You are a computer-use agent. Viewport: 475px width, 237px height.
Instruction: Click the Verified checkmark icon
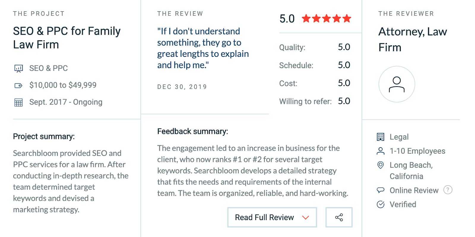click(381, 204)
